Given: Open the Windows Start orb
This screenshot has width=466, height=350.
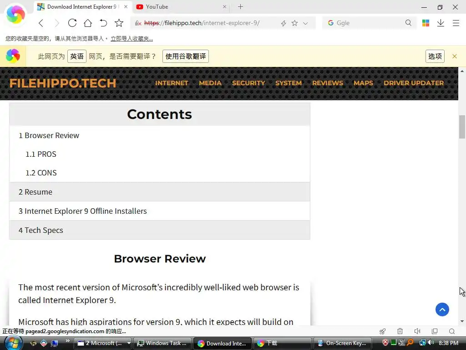Looking at the screenshot, I should (x=13, y=343).
